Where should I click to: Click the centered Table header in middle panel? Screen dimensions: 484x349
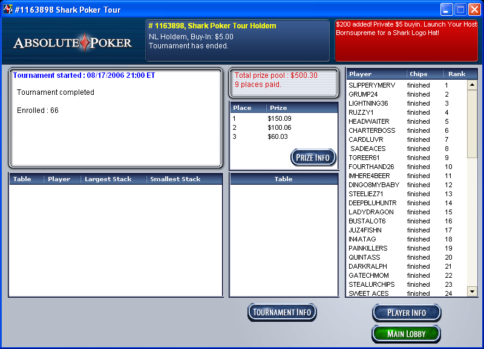(284, 179)
